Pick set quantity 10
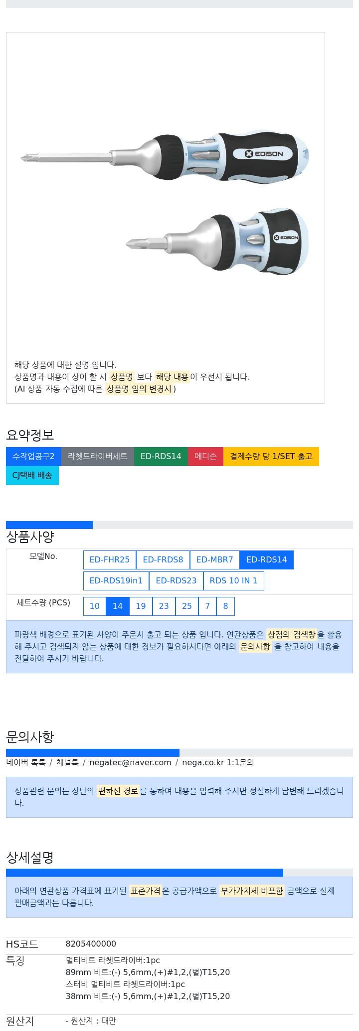The image size is (359, 1031). click(95, 606)
